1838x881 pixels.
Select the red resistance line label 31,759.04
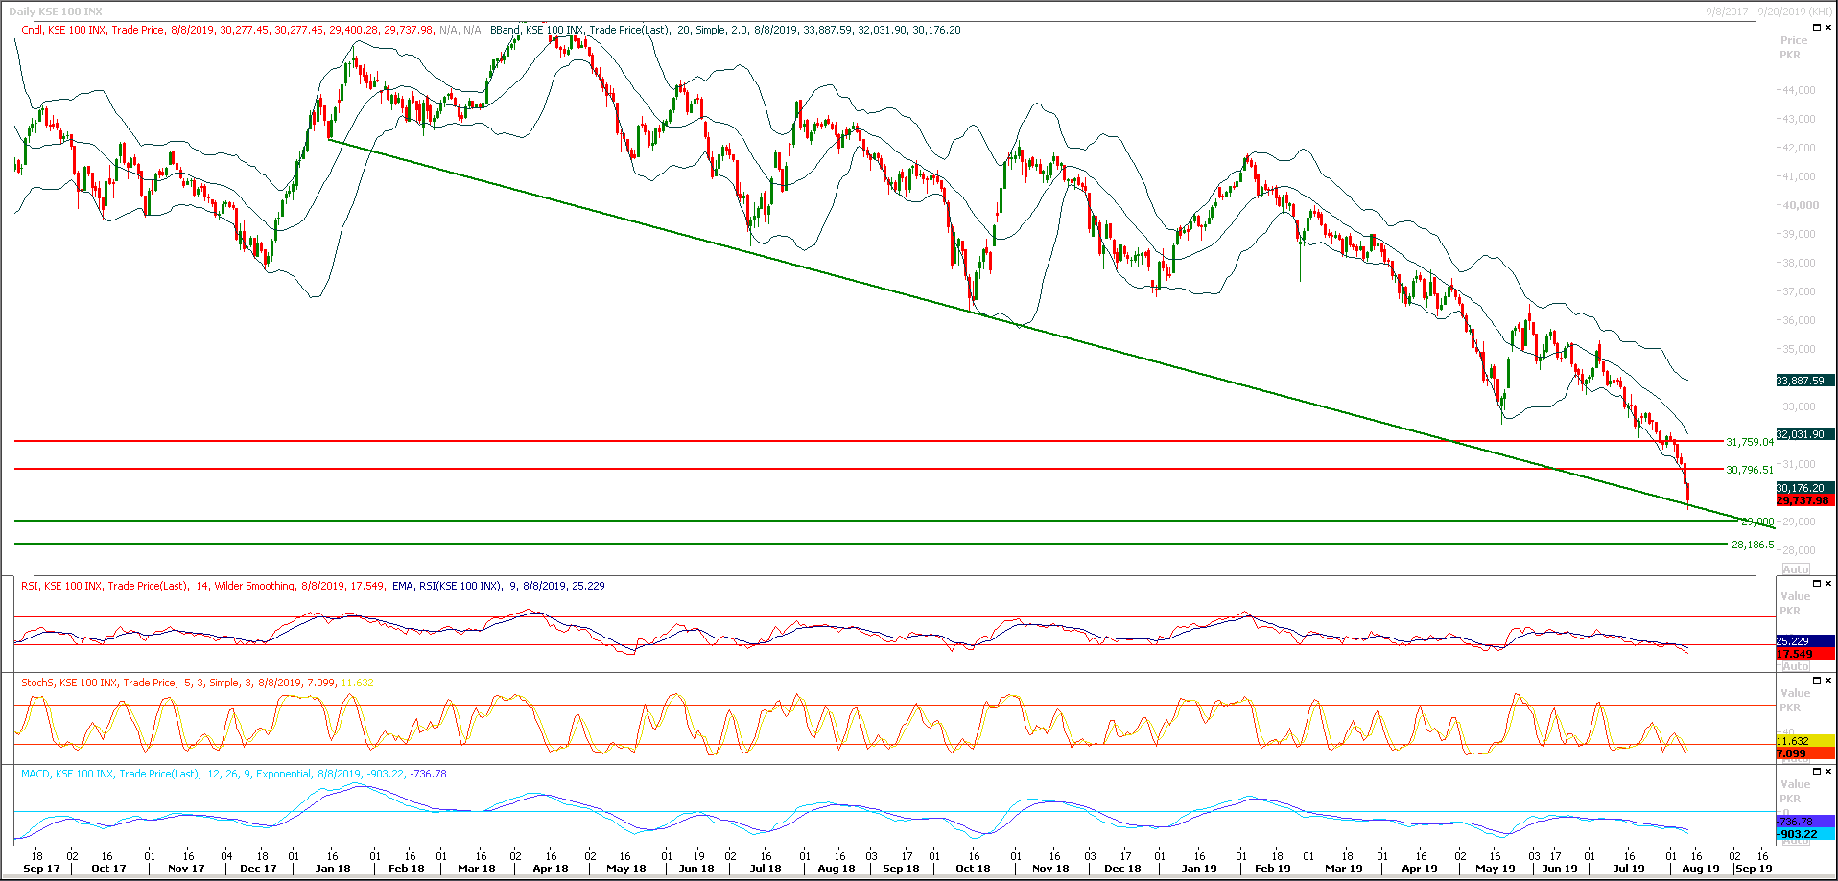point(1750,442)
